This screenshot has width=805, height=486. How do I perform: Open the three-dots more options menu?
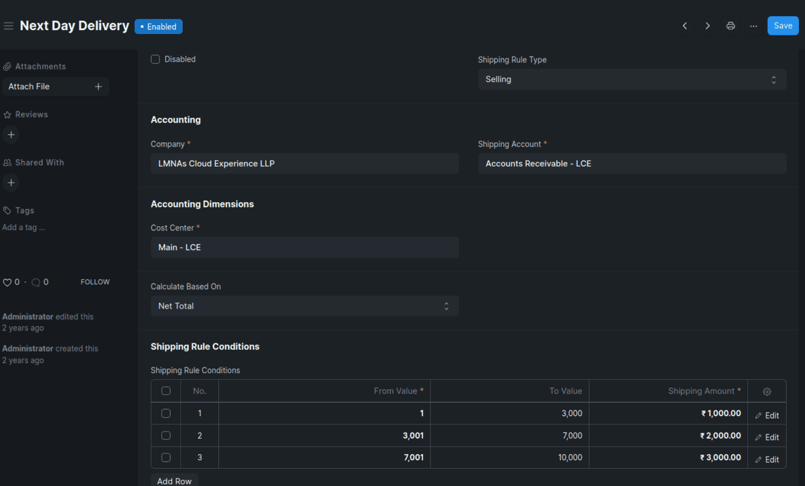click(753, 26)
